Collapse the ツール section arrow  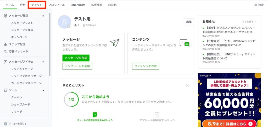[x=43, y=90]
